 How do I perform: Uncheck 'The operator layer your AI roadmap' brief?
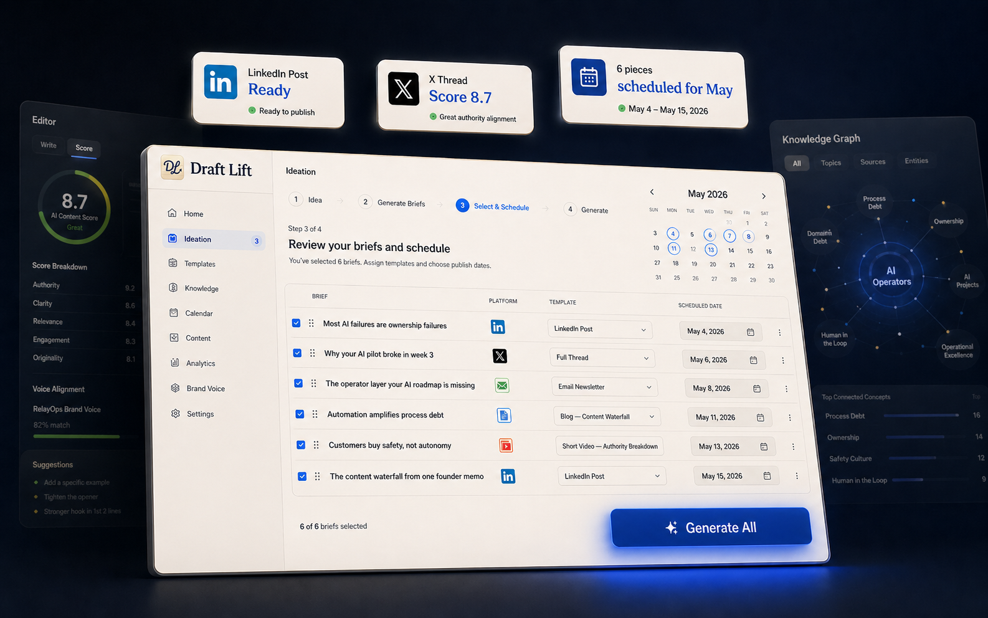point(298,383)
